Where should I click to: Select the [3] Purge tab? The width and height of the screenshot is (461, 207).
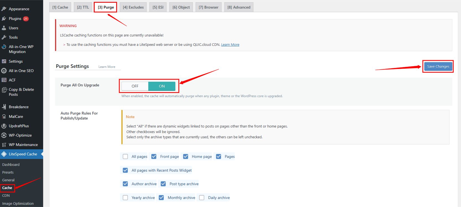(106, 7)
